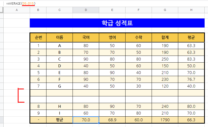
Task: Select the student name cell H in row 8
Action: point(60,106)
